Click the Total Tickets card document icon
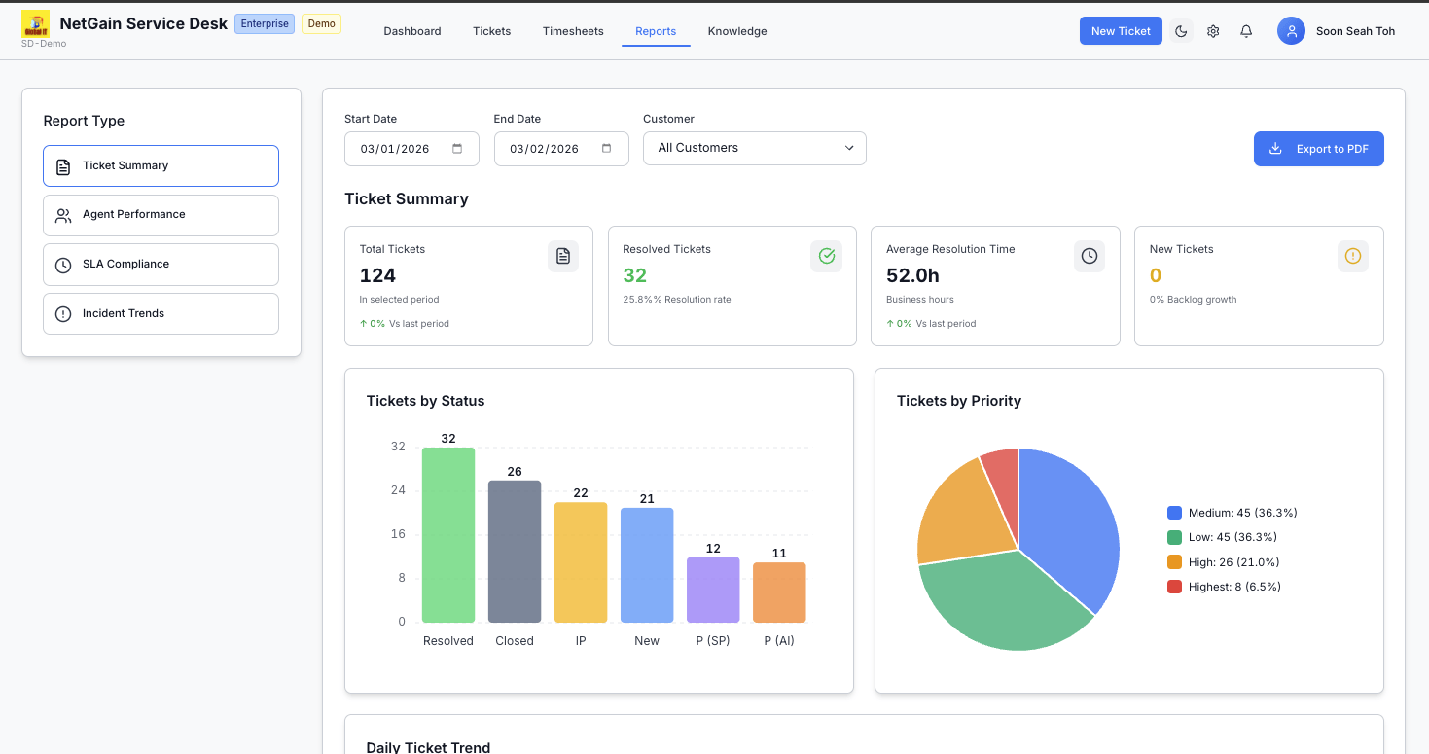 pyautogui.click(x=563, y=256)
